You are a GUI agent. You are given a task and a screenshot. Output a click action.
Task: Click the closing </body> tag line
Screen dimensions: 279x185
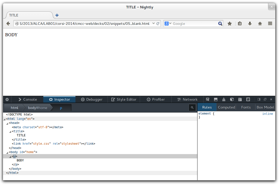[x=15, y=169]
